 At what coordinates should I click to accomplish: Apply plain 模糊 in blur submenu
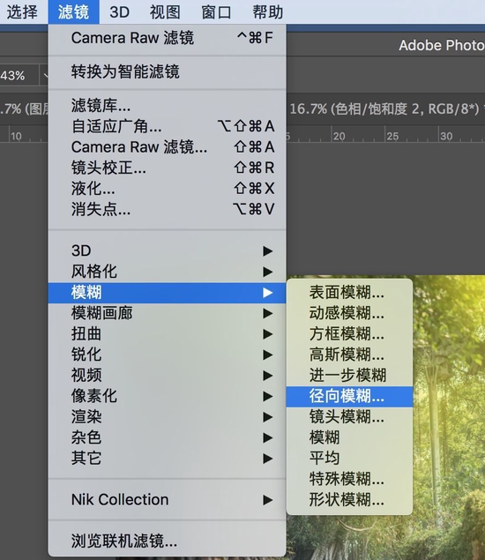point(349,437)
